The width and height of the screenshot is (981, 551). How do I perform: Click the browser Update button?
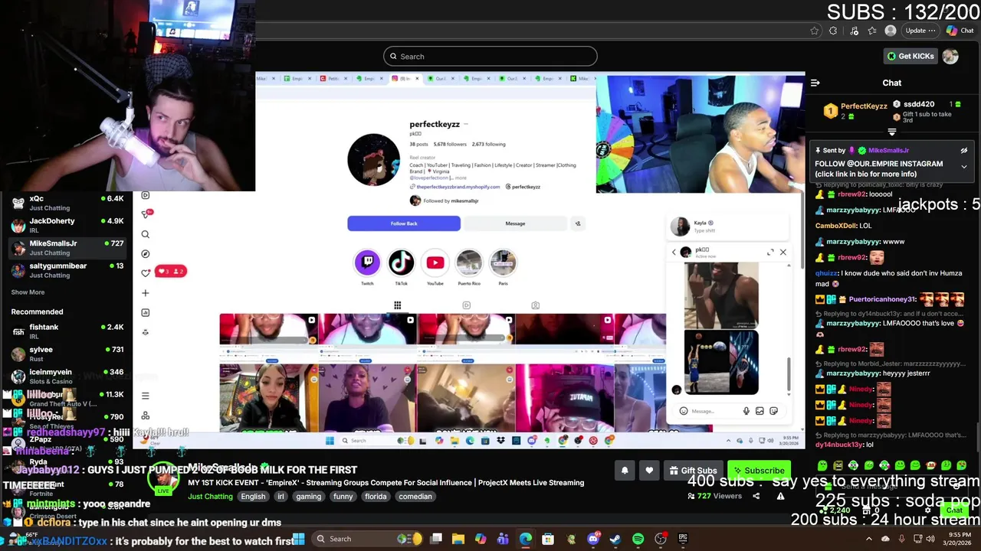coord(920,31)
